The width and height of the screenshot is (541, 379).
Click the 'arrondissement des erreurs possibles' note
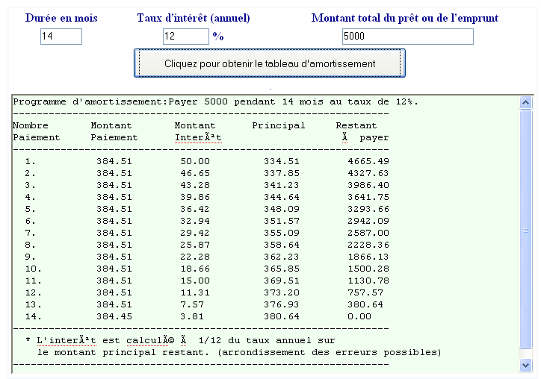(x=330, y=352)
